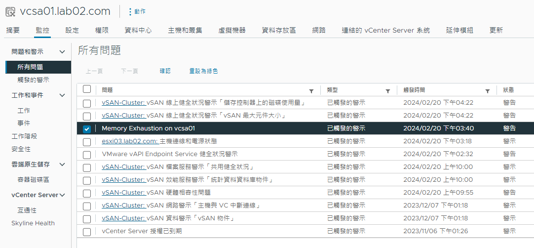
Task: Check the vSAN 物件 row checkbox
Action: (87, 219)
